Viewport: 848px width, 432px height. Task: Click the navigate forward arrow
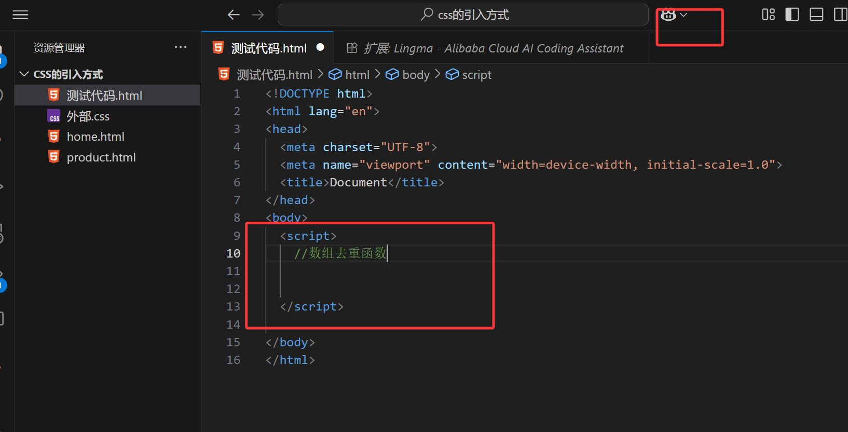(258, 15)
